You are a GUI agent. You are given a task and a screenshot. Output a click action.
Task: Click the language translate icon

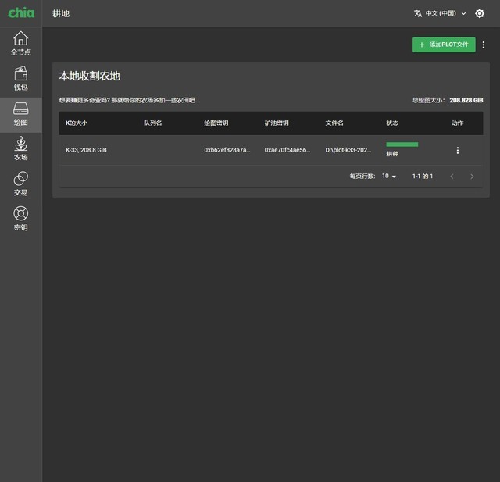[x=418, y=13]
